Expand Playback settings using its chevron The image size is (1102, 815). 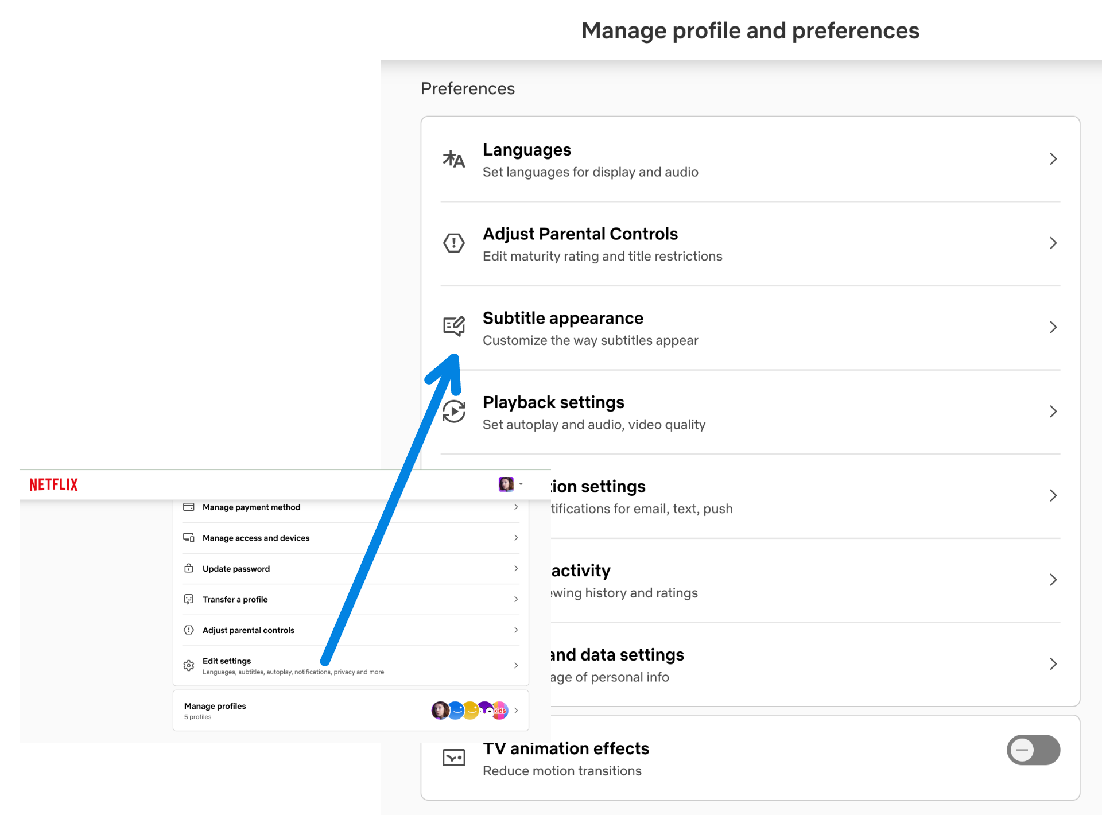pyautogui.click(x=1053, y=412)
